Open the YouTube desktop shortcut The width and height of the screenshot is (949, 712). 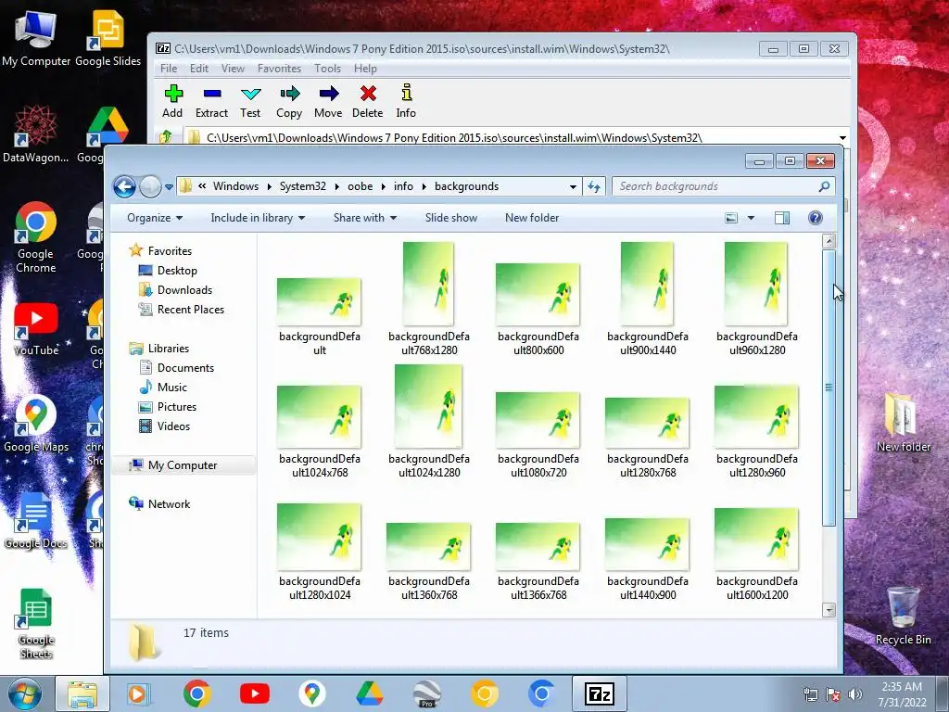point(36,330)
